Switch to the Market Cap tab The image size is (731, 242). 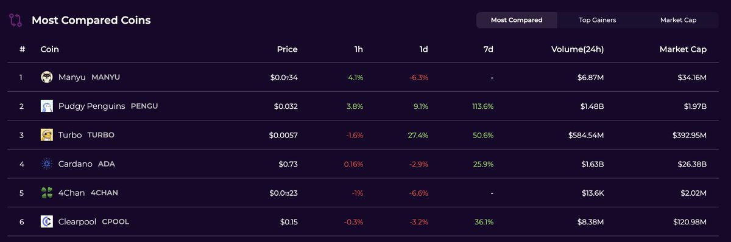(x=678, y=20)
